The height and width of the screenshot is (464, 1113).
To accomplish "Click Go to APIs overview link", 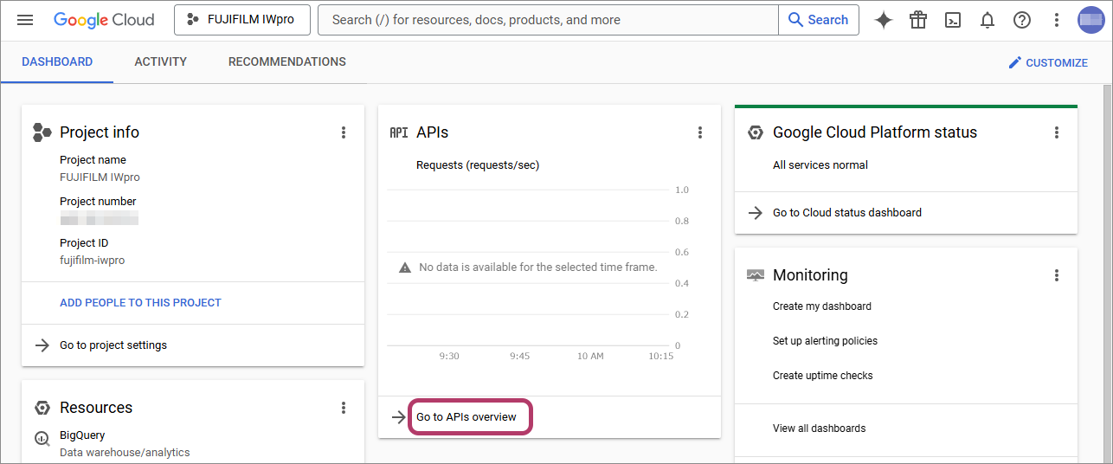I will [466, 417].
